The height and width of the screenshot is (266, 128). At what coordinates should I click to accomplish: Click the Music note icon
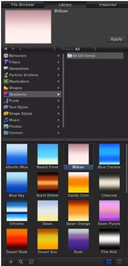tap(6, 120)
